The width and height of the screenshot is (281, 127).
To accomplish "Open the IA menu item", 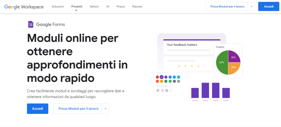I will click(x=108, y=7).
